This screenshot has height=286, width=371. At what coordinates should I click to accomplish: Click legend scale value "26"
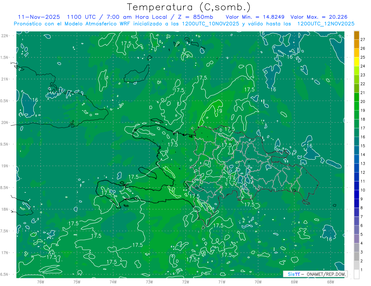click(363, 48)
